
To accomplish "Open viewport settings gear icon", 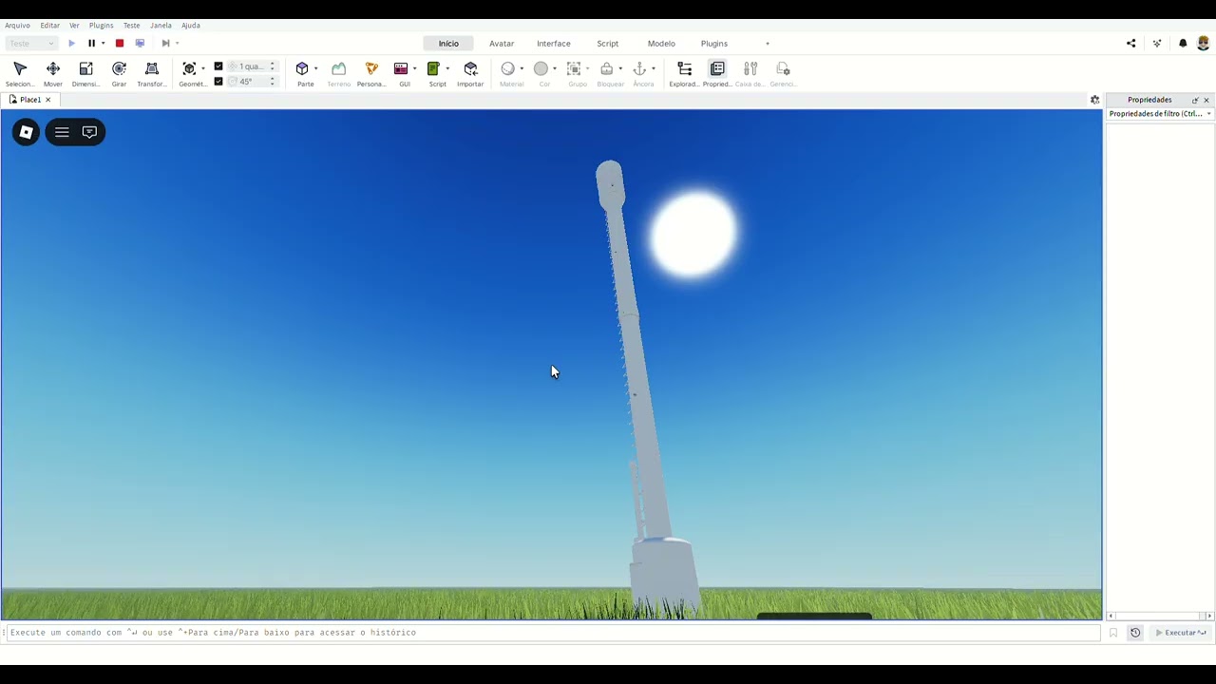I will point(1094,100).
